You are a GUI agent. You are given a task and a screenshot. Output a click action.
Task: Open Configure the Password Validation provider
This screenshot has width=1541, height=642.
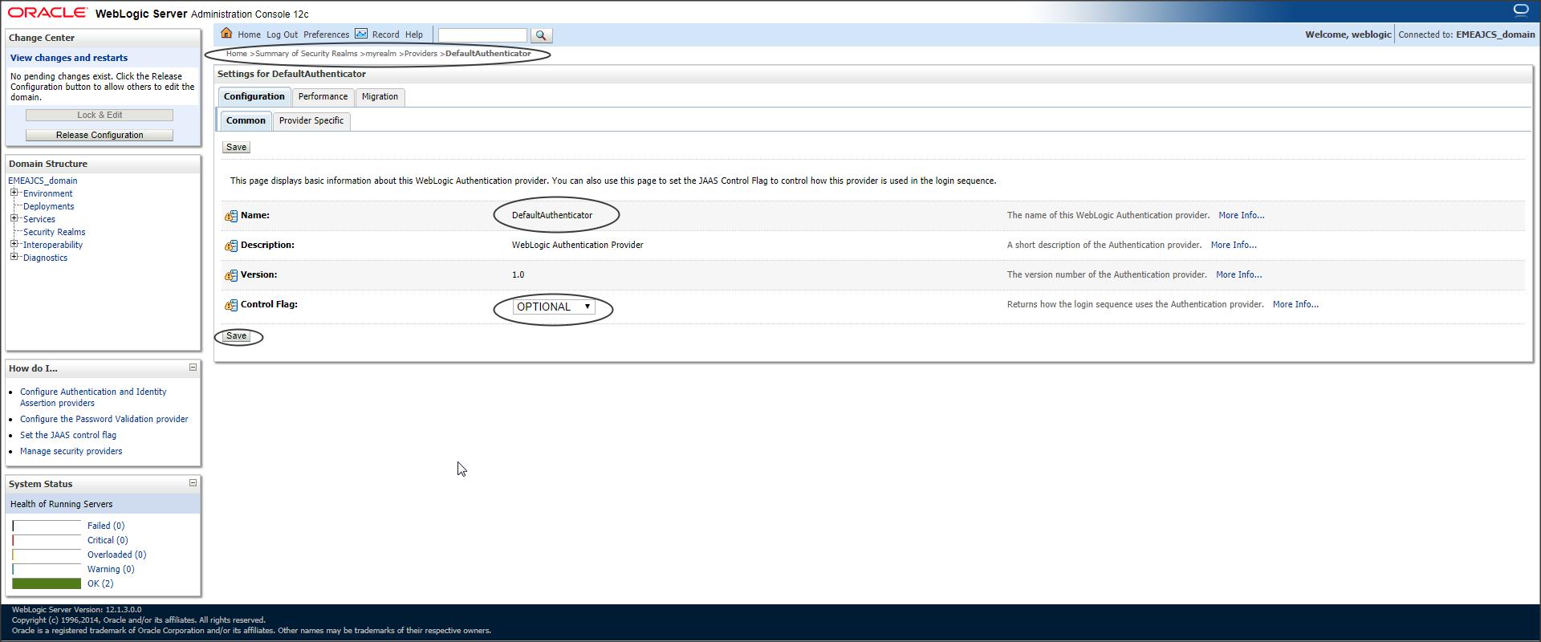tap(104, 419)
